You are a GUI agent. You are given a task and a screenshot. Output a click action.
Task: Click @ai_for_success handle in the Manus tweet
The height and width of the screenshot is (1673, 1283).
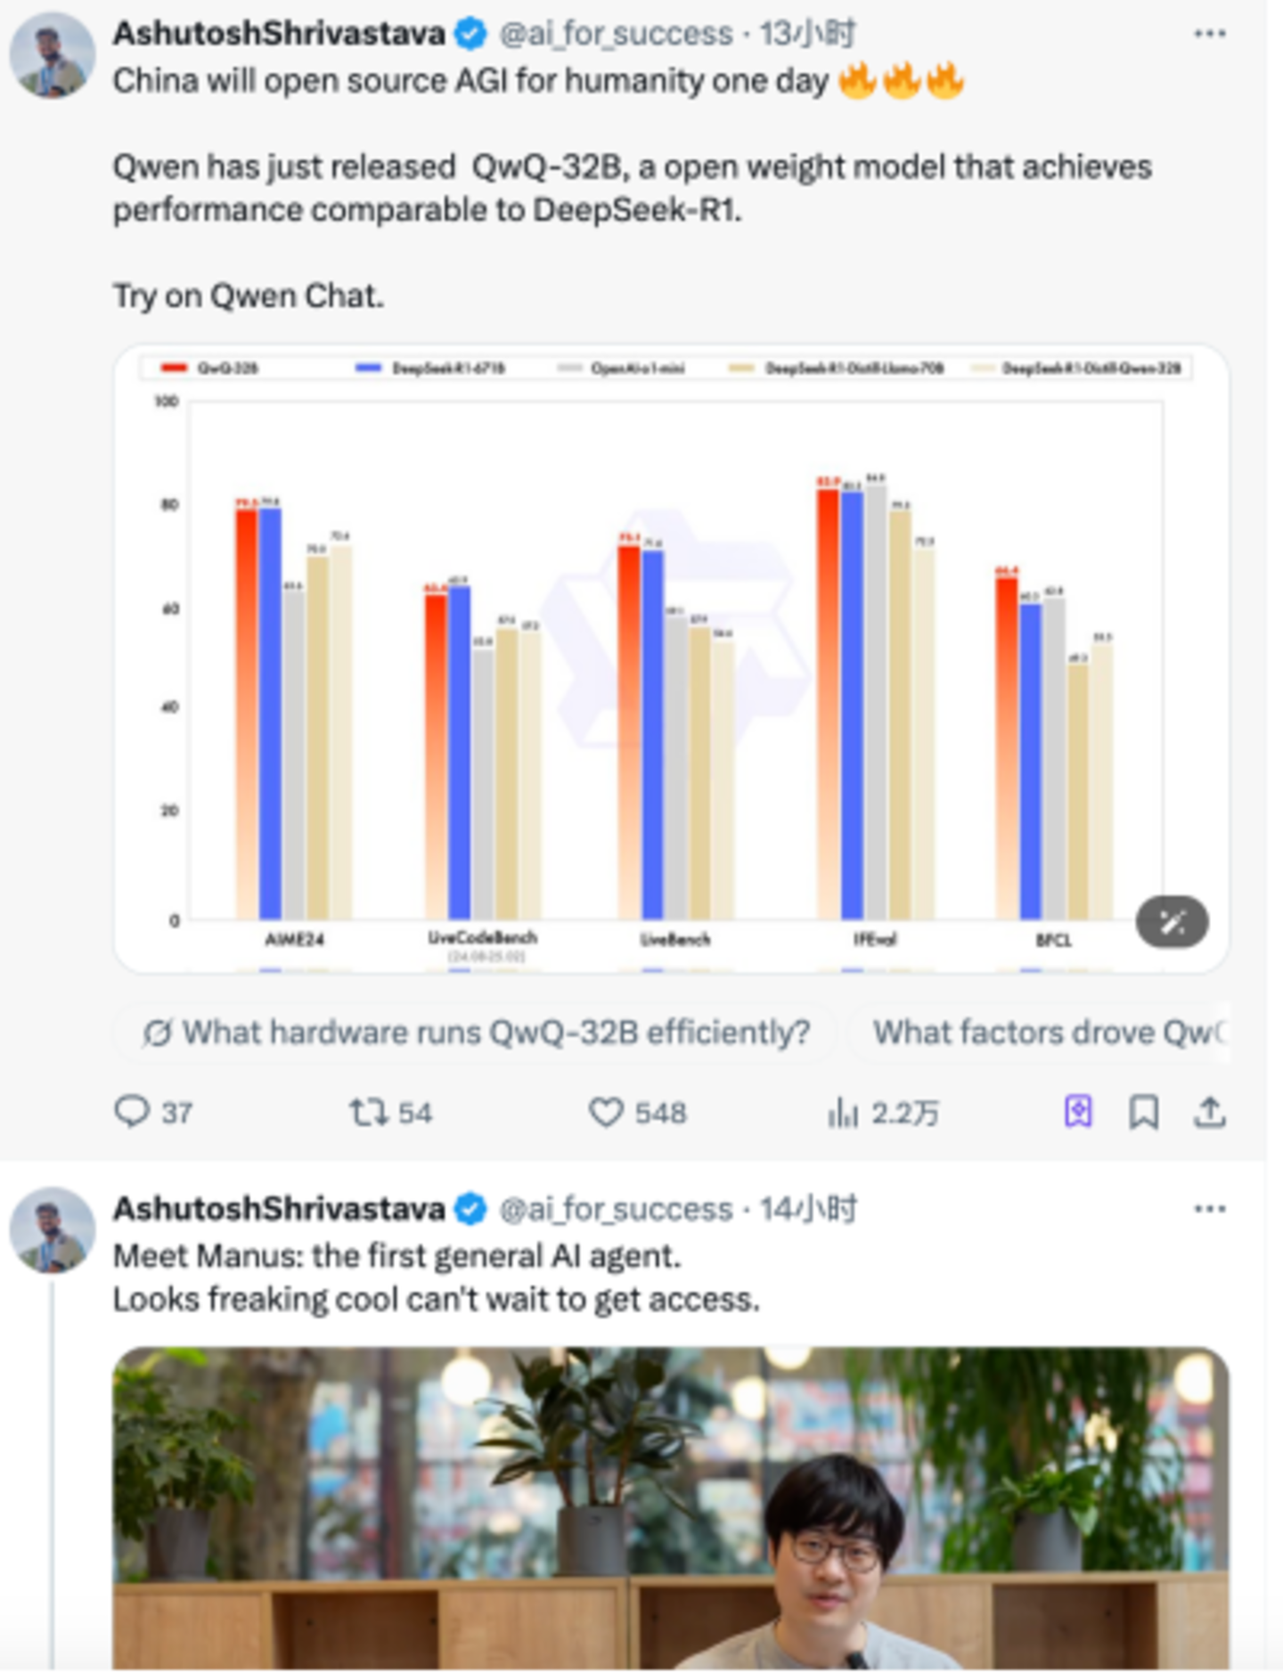point(617,1209)
